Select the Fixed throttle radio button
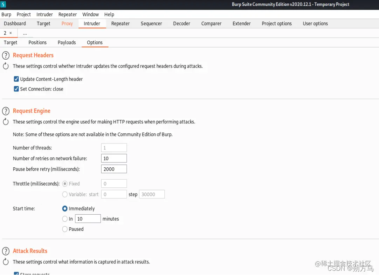Viewport: 379px width, 275px height. [65, 184]
